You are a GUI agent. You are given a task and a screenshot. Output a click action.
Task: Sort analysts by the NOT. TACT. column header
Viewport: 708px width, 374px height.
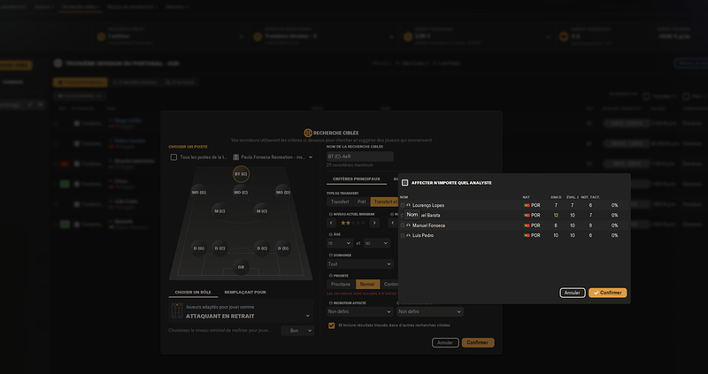pyautogui.click(x=590, y=197)
